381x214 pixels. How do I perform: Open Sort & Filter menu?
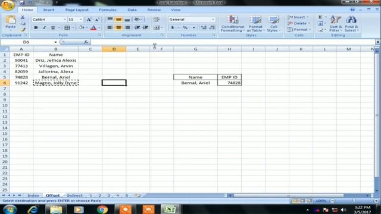coord(336,24)
